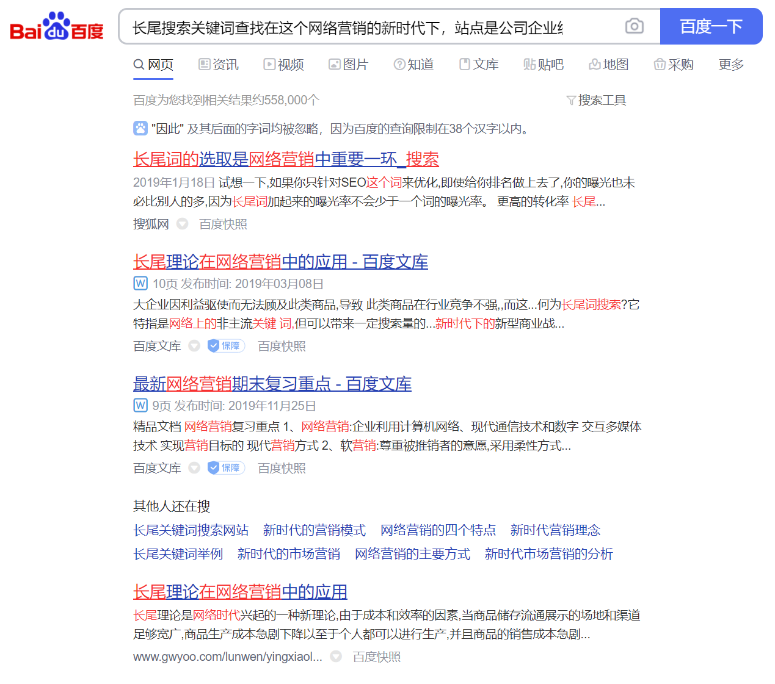Click the Word document icon beside 10页
Viewport: 775px width, 684px height.
point(140,283)
